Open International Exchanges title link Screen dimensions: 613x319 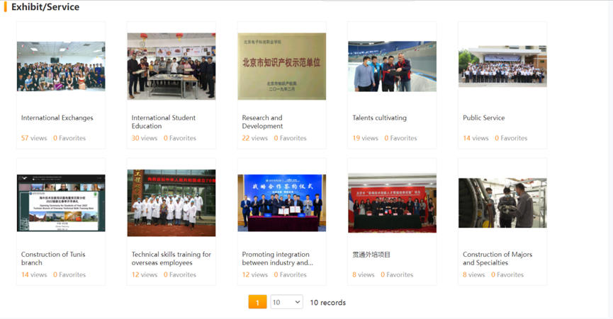[x=57, y=118]
